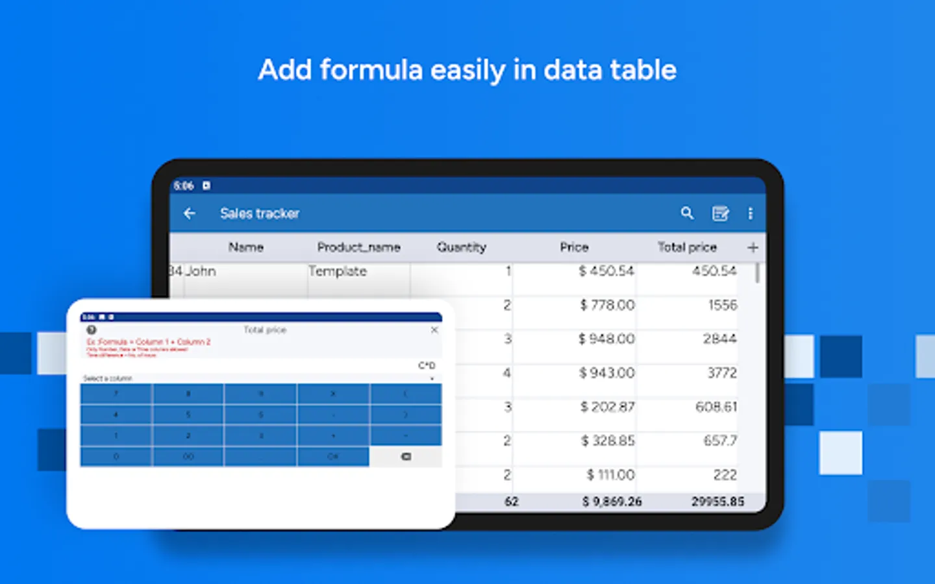Screen dimensions: 935x584
Task: Dismiss the Total price formula dialog
Action: (x=434, y=330)
